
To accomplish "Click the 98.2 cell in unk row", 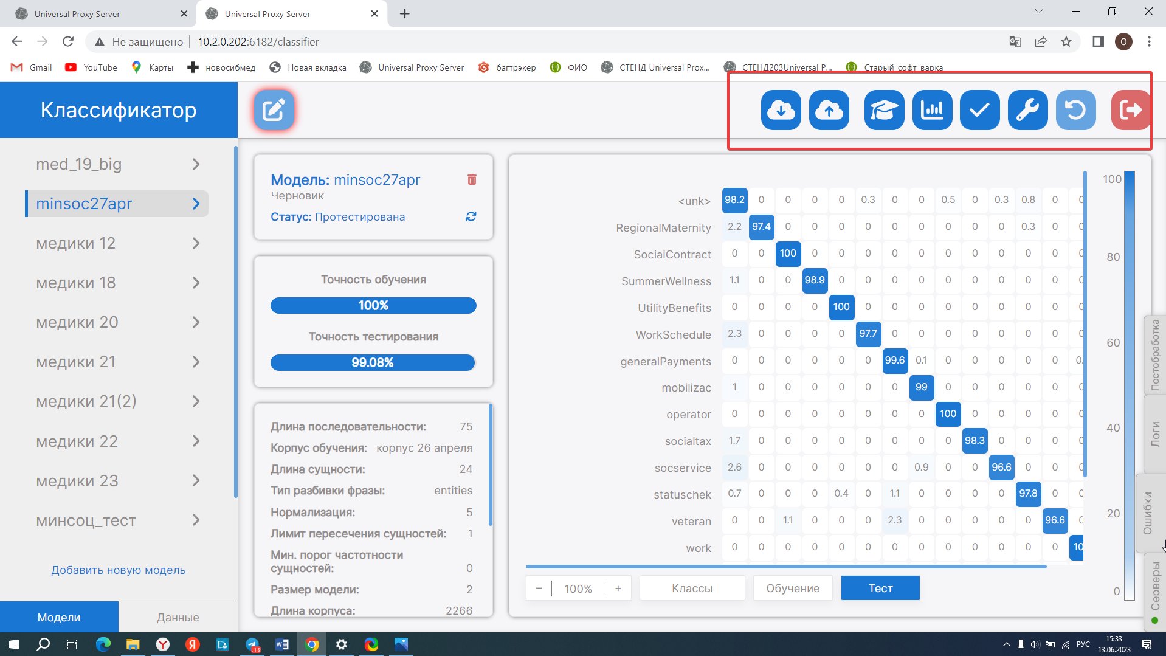I will click(734, 200).
